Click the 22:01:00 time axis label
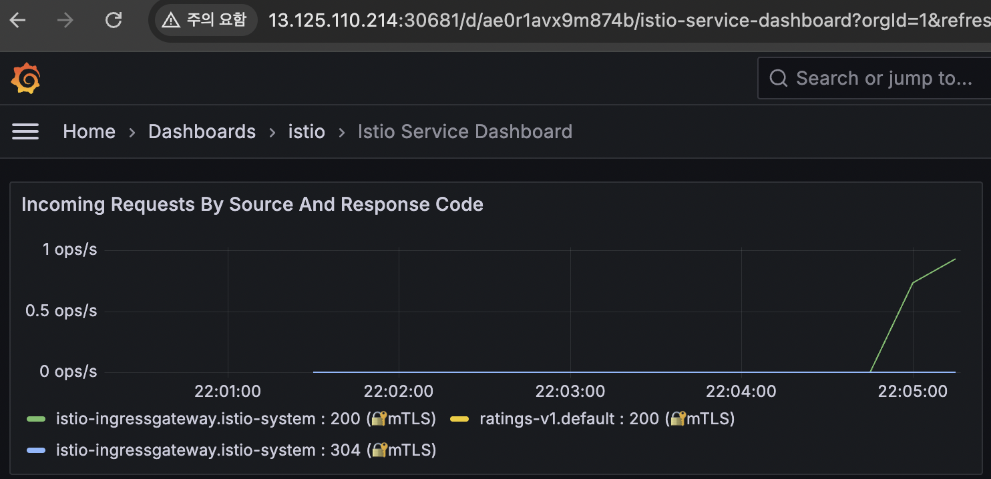The width and height of the screenshot is (991, 479). tap(228, 391)
